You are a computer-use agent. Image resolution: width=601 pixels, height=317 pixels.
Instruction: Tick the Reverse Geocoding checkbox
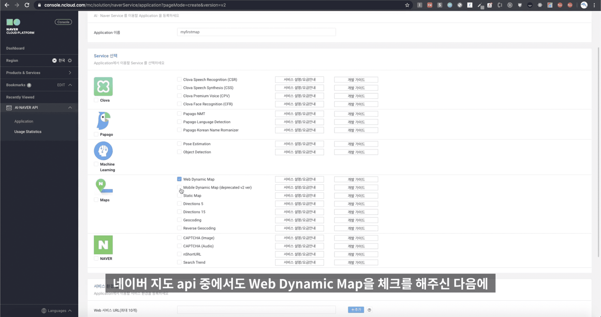[x=179, y=228]
